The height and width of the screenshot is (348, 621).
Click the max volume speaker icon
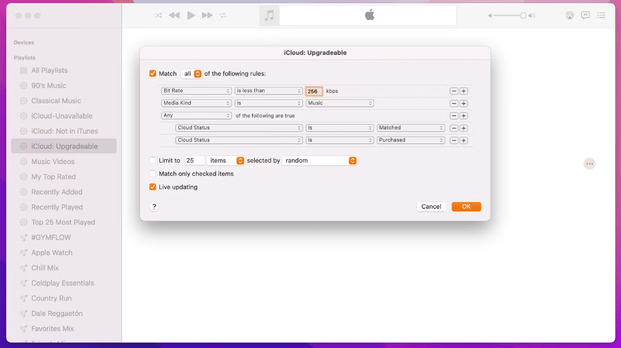tap(532, 15)
